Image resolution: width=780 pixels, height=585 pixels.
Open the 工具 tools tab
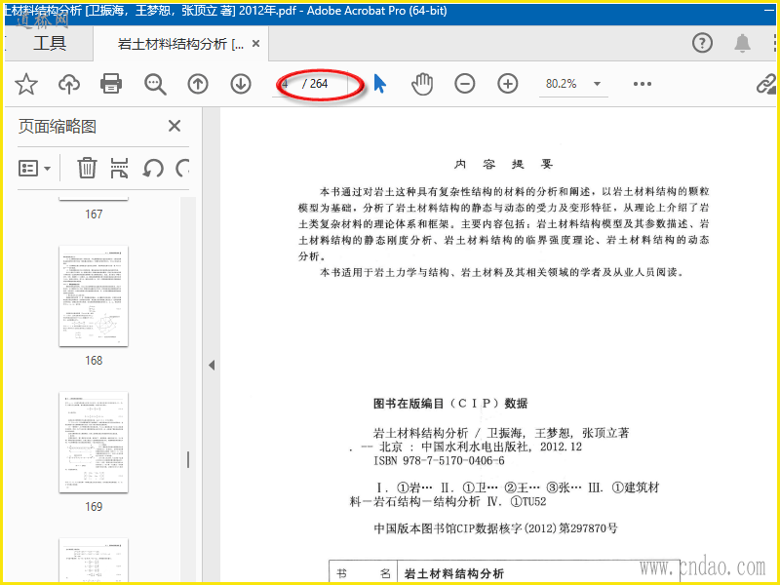click(x=50, y=43)
